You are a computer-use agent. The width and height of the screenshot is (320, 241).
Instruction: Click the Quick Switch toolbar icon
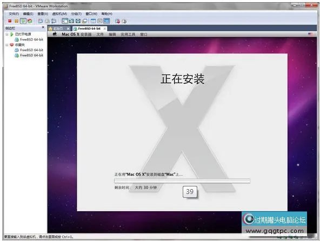(78, 21)
